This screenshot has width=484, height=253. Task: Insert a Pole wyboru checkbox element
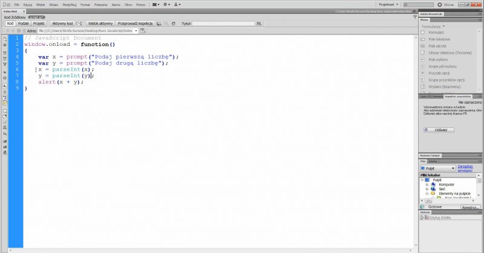point(438,60)
